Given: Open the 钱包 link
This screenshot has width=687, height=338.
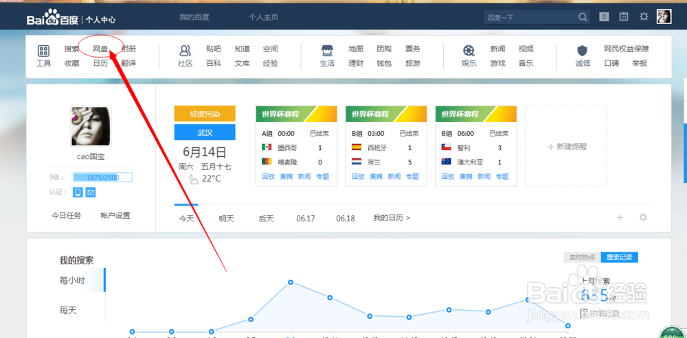Looking at the screenshot, I should click(x=384, y=63).
